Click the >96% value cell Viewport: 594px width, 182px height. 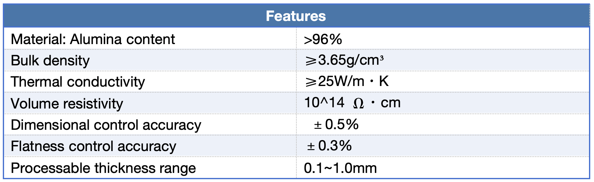coord(443,39)
